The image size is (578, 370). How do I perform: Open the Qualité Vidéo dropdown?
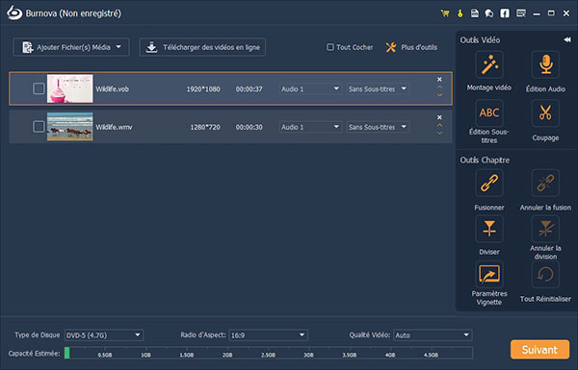point(433,335)
